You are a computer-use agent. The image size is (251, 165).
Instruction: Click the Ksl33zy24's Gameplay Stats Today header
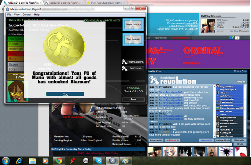pyautogui.click(x=98, y=149)
